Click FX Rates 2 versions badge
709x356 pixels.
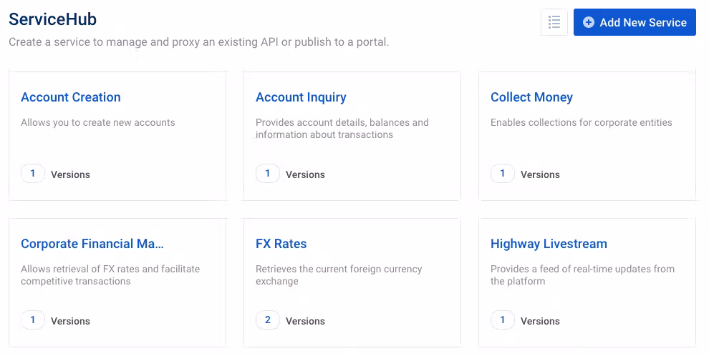(268, 320)
